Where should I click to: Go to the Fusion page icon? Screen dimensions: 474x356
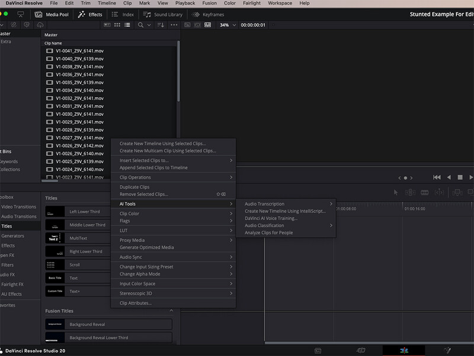click(x=447, y=350)
